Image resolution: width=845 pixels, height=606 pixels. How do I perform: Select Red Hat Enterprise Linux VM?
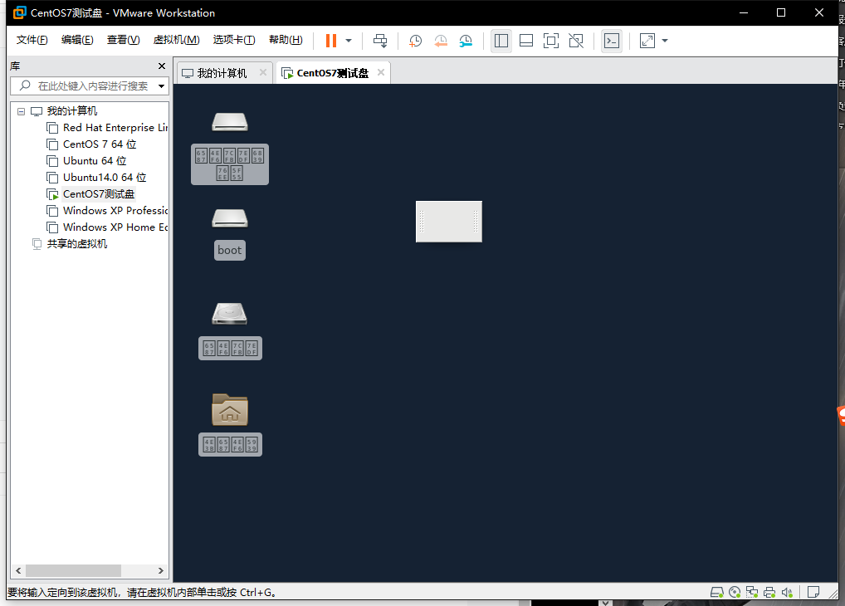(x=115, y=128)
